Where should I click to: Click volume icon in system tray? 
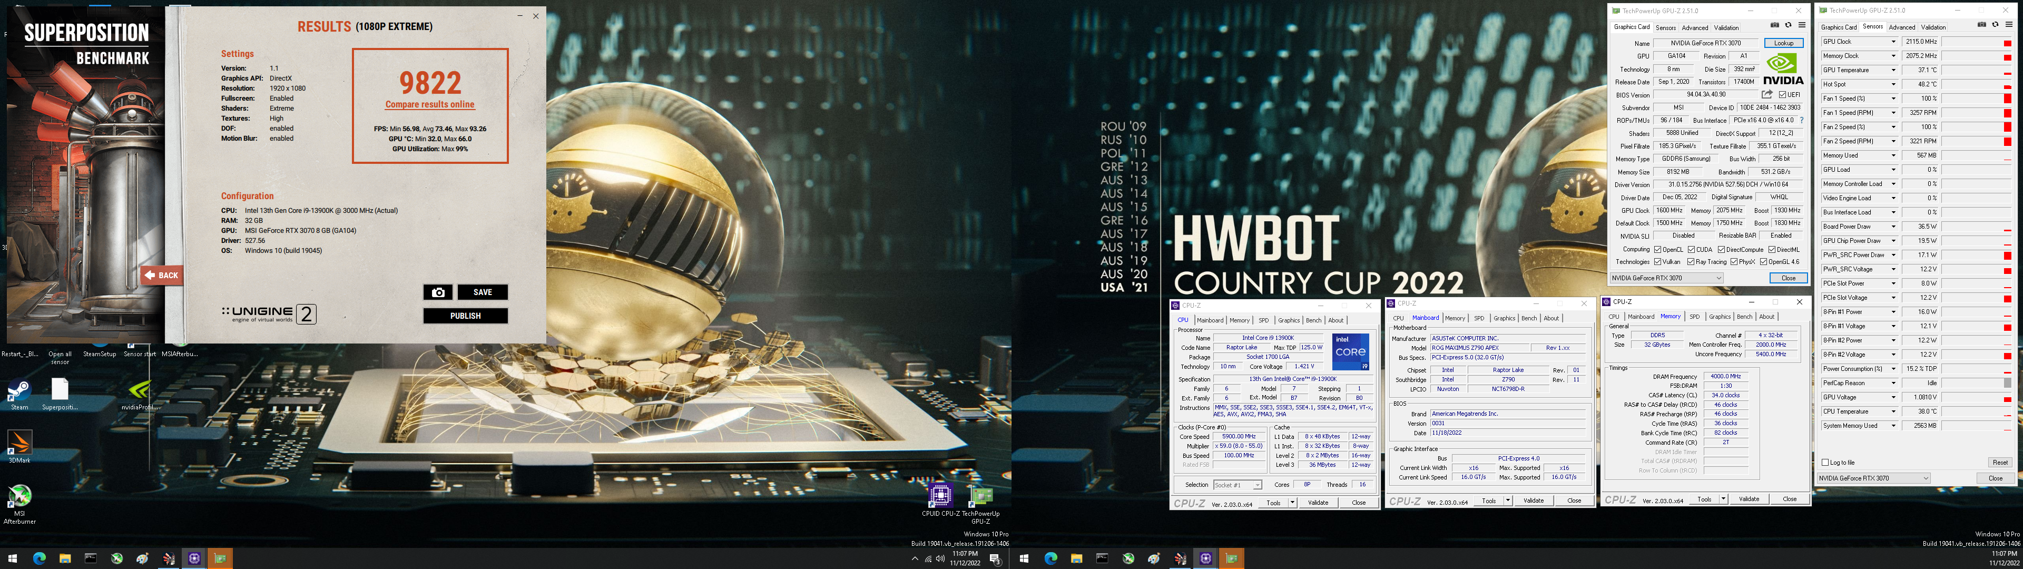coord(940,559)
